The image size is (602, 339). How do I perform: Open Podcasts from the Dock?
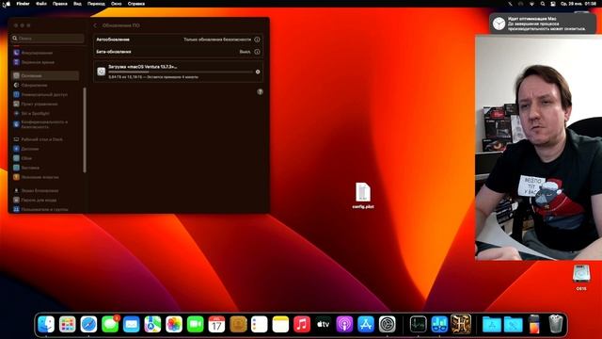(x=344, y=324)
